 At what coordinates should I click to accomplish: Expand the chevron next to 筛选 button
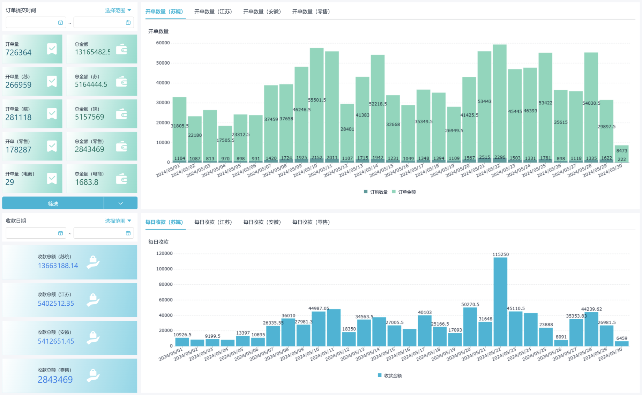click(x=120, y=203)
